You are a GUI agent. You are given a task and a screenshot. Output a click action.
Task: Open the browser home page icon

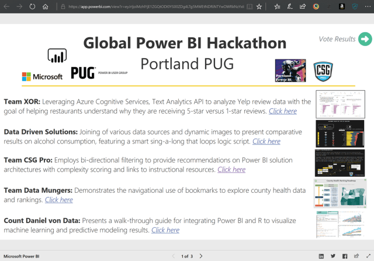[x=46, y=6]
